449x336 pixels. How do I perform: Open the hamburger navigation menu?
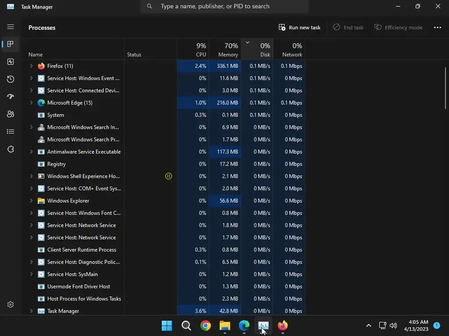click(11, 27)
